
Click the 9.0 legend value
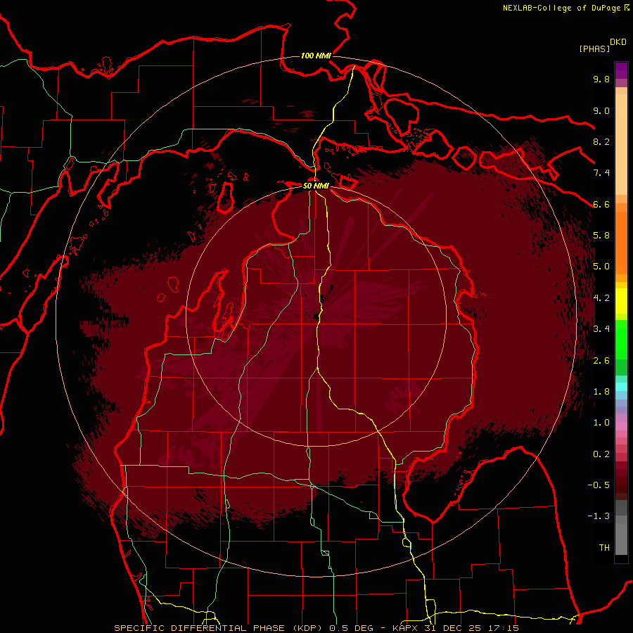click(601, 110)
